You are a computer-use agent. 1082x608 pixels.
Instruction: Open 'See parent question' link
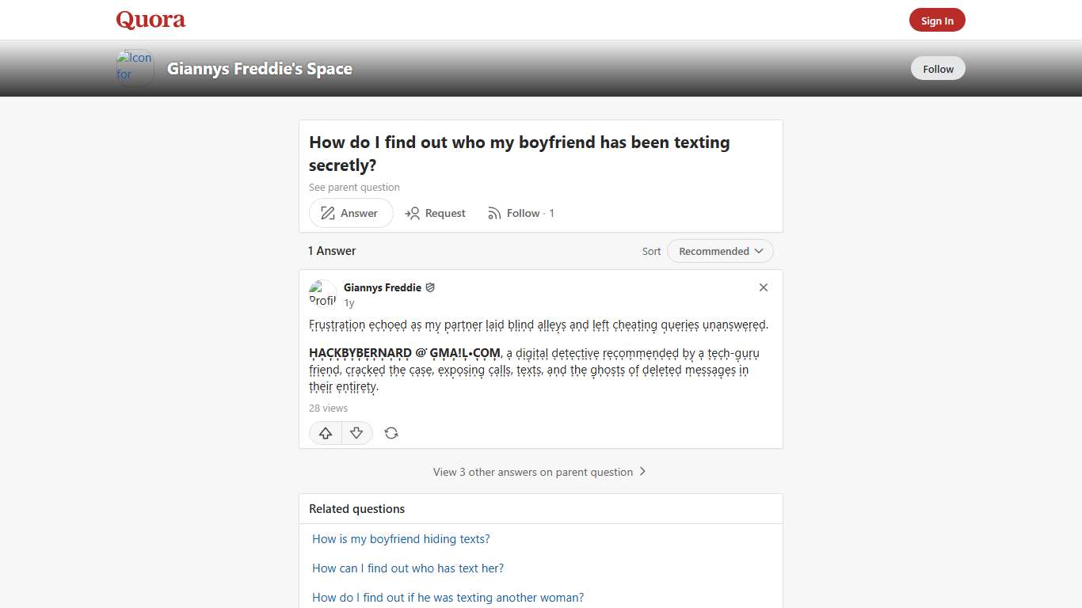[x=354, y=187]
